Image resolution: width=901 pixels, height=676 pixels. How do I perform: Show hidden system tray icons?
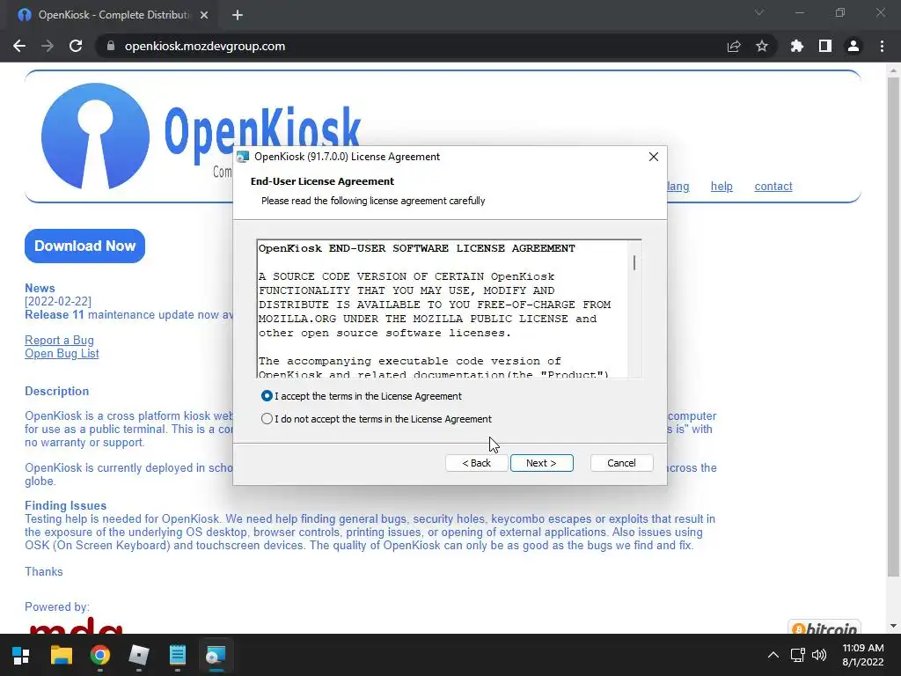773,655
